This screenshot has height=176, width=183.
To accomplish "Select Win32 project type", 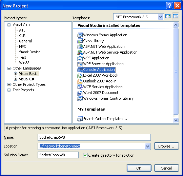I will tap(24, 63).
